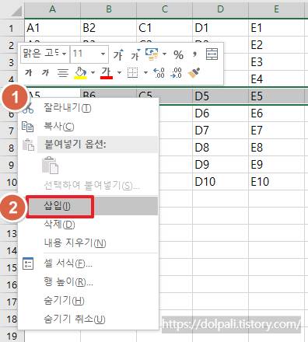This screenshot has height=342, width=308.
Task: Select cell containing E5
Action: (276, 96)
